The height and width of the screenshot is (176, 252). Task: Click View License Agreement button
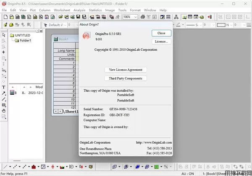pos(125,70)
